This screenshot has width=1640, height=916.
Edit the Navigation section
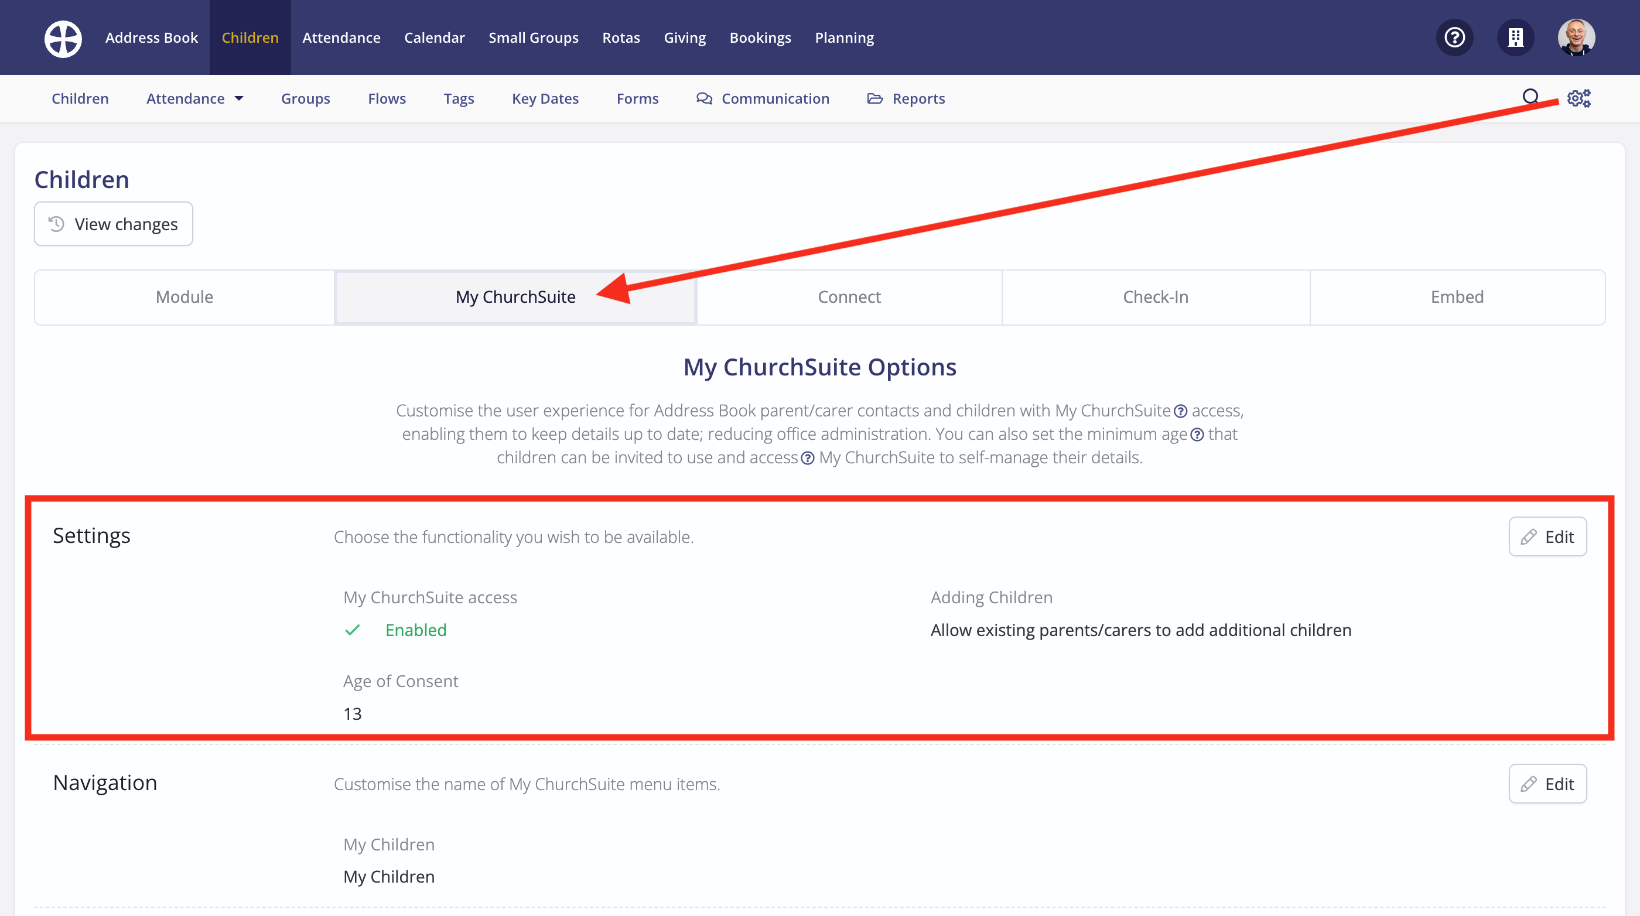(x=1547, y=784)
